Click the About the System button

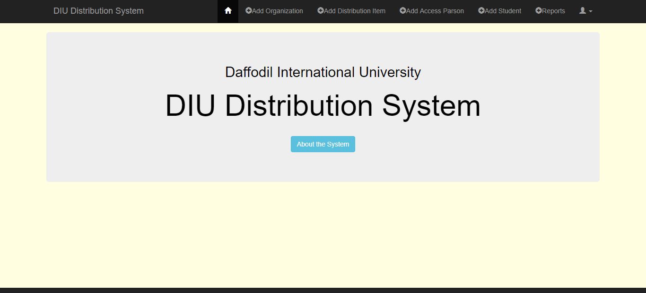pos(323,144)
